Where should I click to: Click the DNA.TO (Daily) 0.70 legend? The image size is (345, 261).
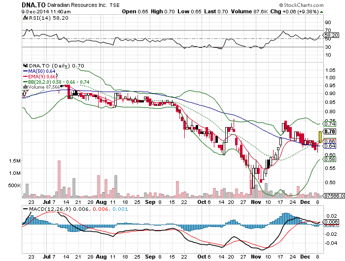57,66
